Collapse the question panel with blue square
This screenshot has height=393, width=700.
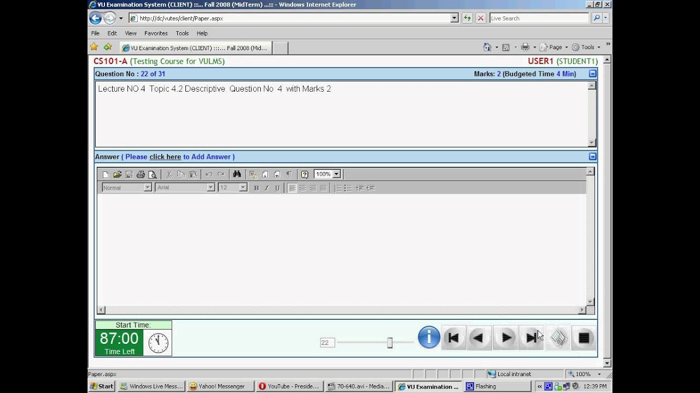592,74
